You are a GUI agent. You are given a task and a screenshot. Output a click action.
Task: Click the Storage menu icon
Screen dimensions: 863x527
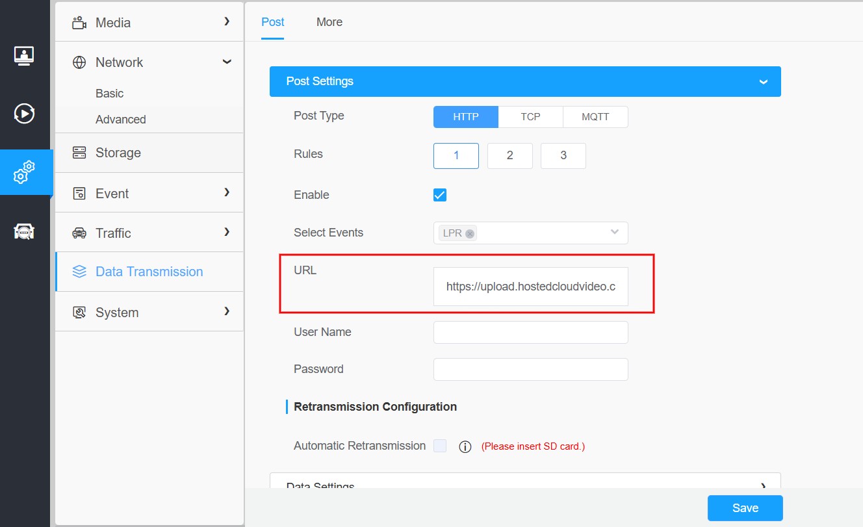pos(79,153)
